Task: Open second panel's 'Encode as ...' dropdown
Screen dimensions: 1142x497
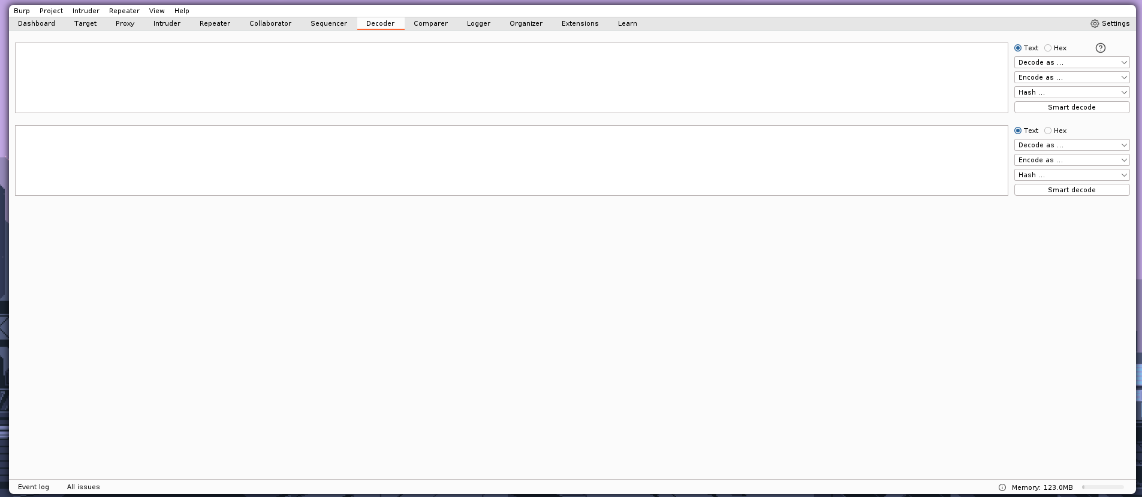Action: pos(1072,160)
